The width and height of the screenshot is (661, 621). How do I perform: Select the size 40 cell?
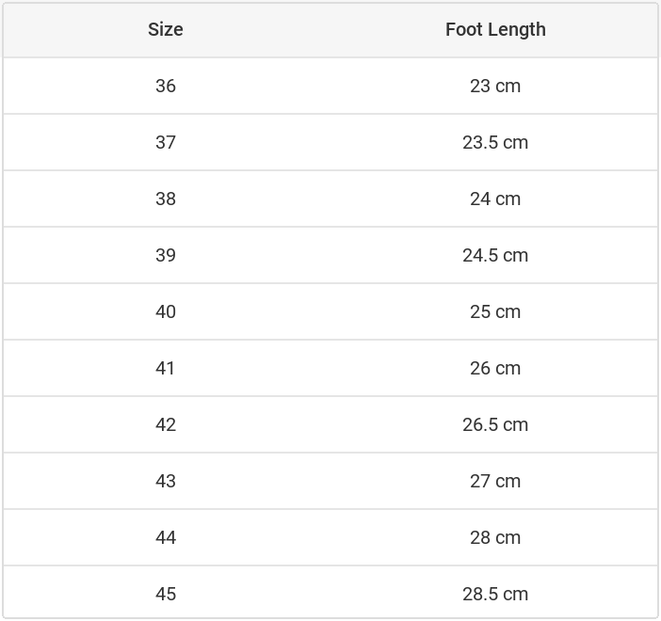166,311
